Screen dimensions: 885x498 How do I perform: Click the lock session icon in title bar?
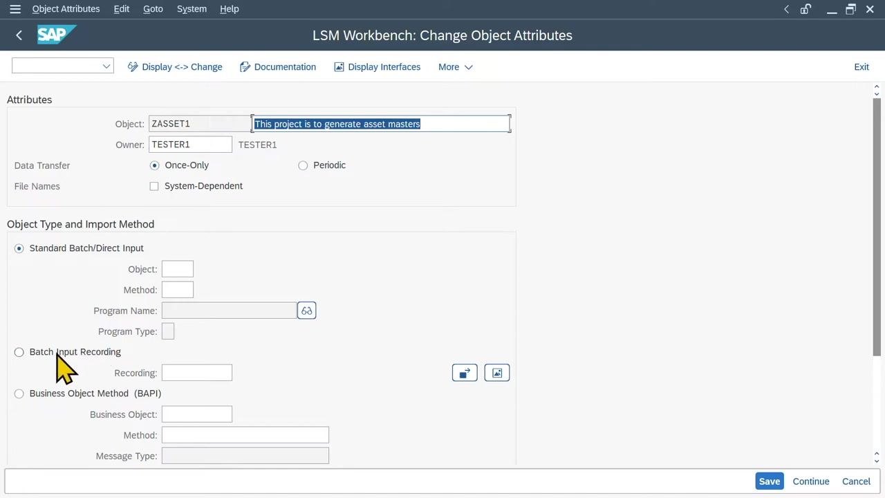click(x=805, y=9)
